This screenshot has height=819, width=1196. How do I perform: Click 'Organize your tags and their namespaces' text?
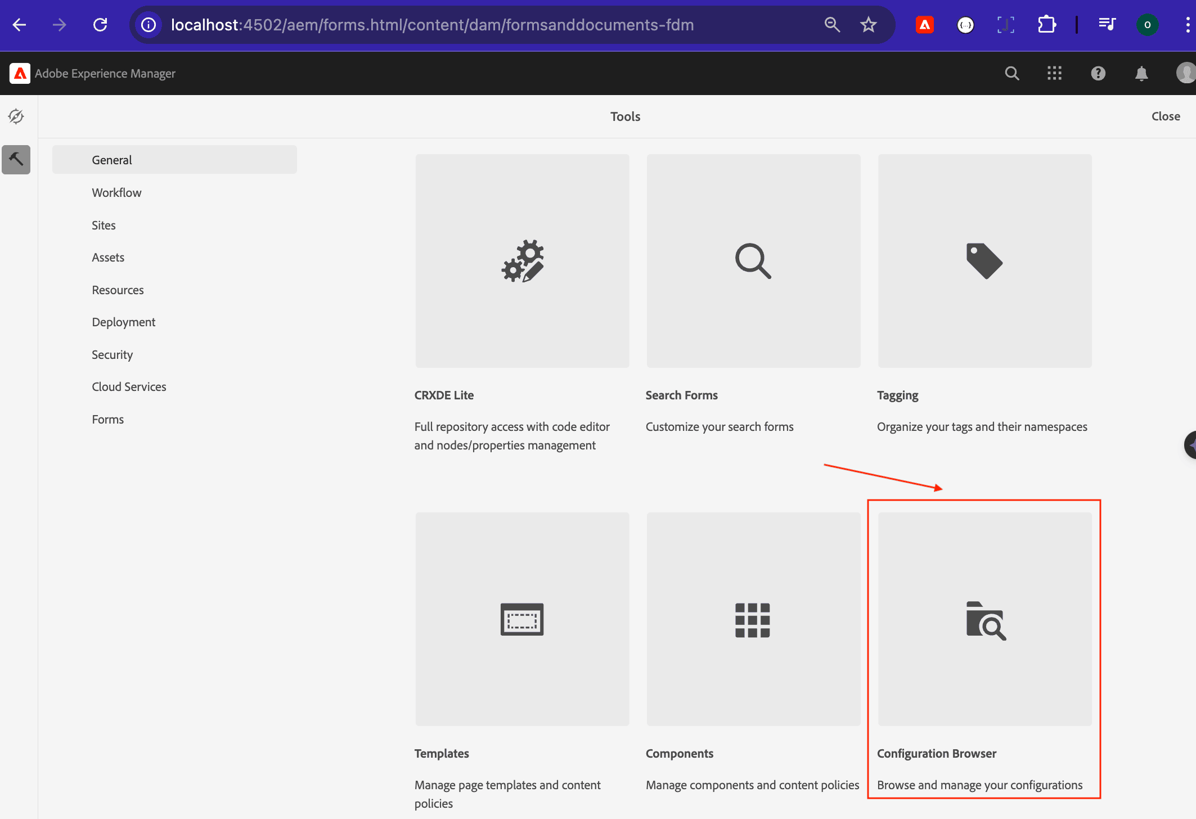pos(982,427)
